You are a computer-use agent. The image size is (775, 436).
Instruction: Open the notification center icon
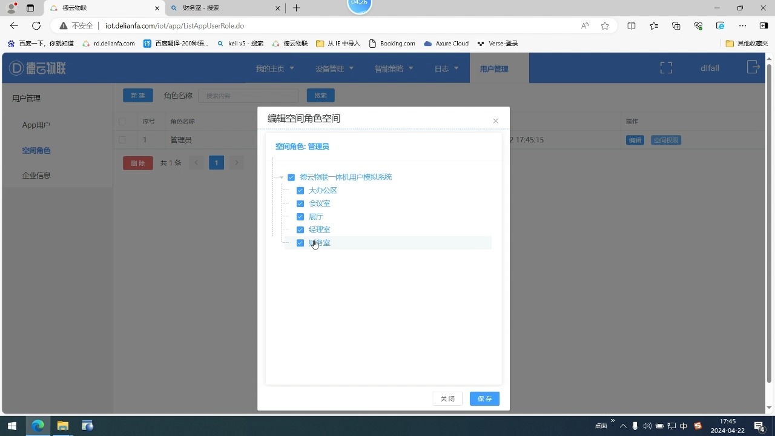tap(759, 426)
